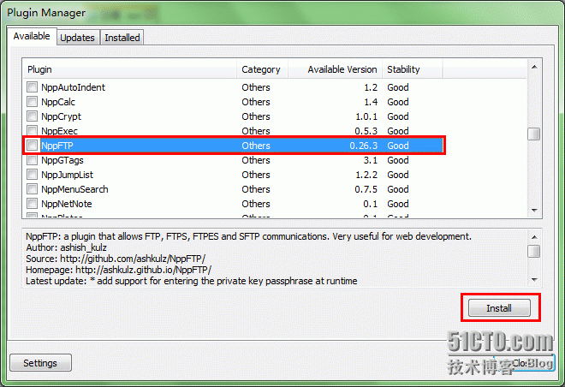
Task: Select the NppExec plugin name
Action: 59,131
